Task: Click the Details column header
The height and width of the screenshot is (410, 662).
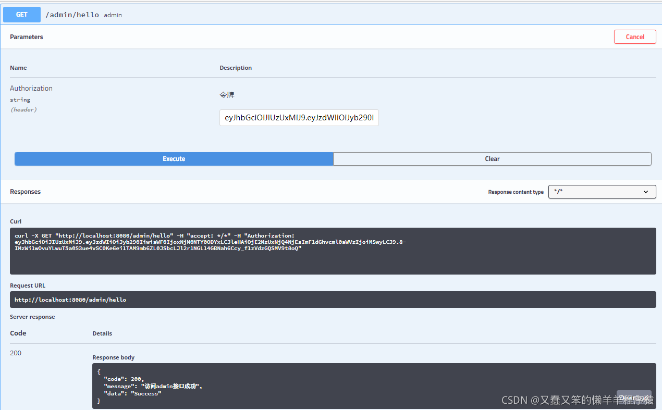Action: 102,333
